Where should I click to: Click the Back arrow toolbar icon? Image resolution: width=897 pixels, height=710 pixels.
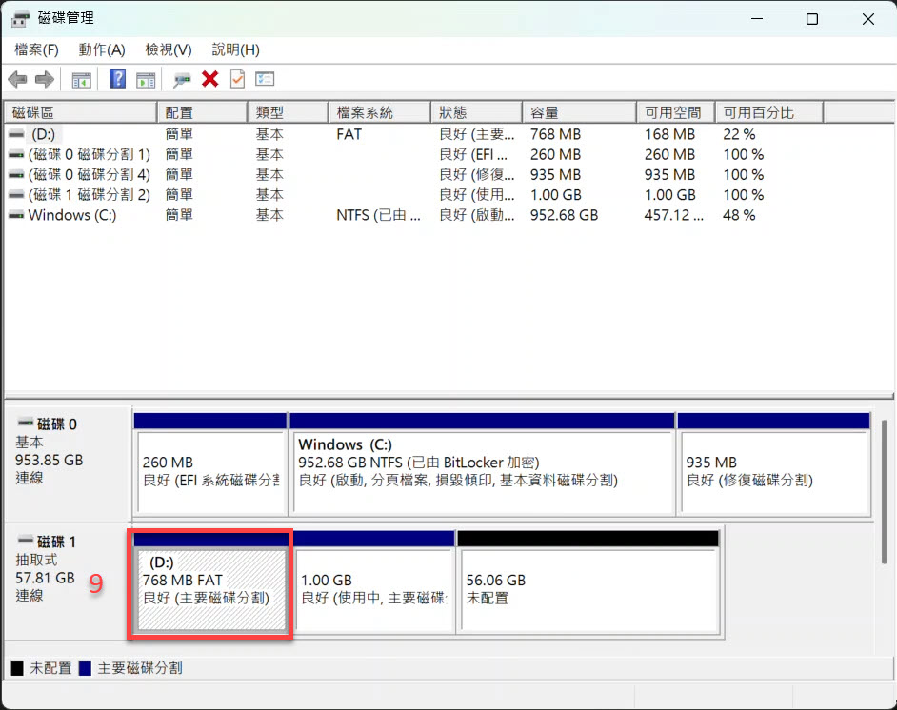17,80
